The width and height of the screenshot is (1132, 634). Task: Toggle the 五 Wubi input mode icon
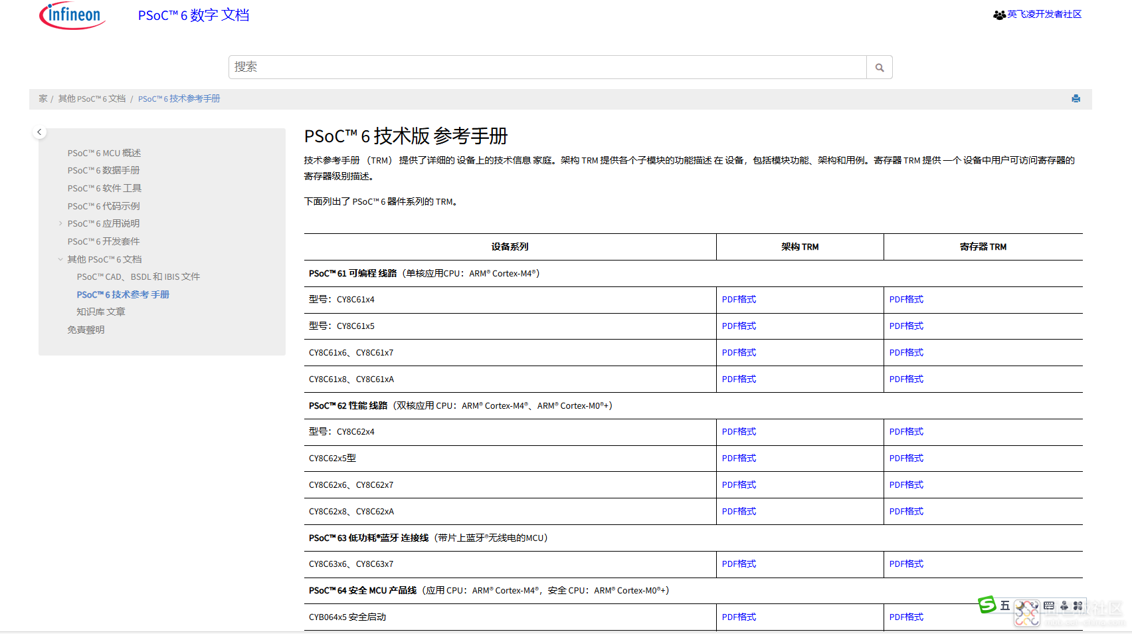1004,605
